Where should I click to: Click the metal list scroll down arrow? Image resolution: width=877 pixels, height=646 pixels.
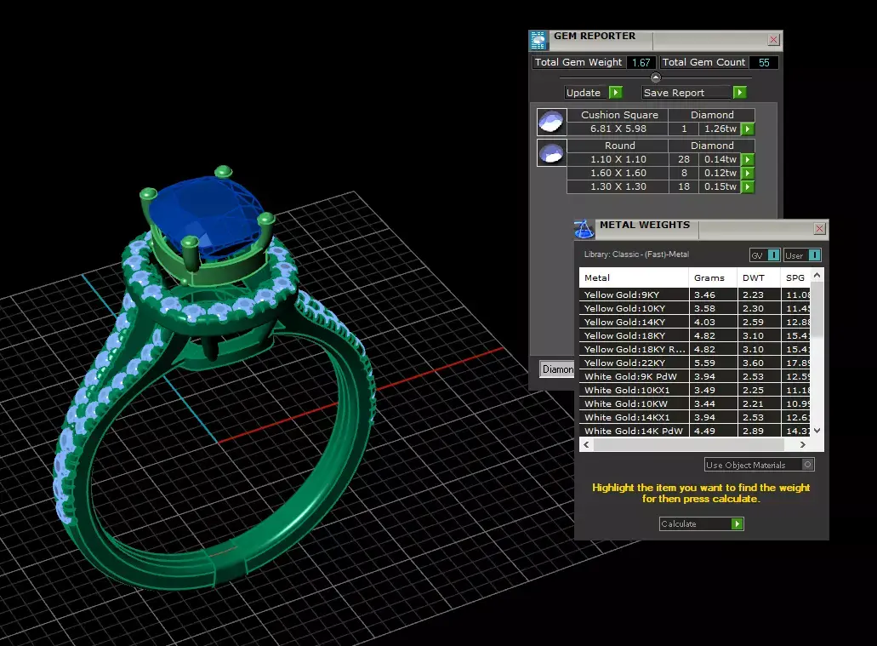click(817, 431)
